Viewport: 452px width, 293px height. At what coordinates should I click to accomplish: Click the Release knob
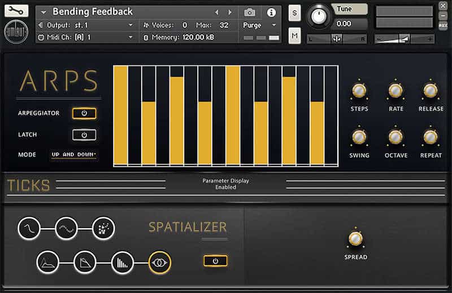tap(431, 91)
